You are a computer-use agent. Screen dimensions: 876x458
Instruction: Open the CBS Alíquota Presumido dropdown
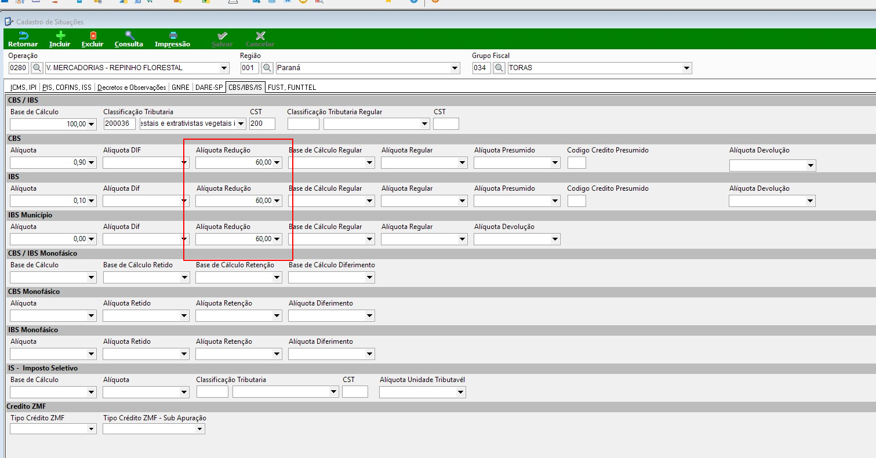555,162
